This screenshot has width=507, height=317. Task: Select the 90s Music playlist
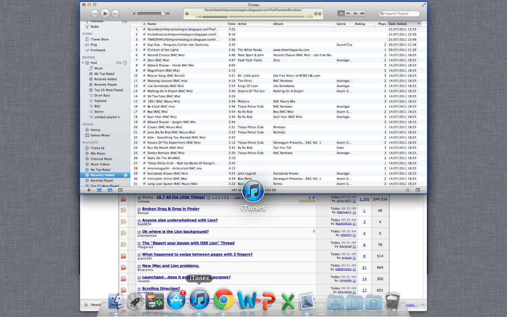click(98, 153)
